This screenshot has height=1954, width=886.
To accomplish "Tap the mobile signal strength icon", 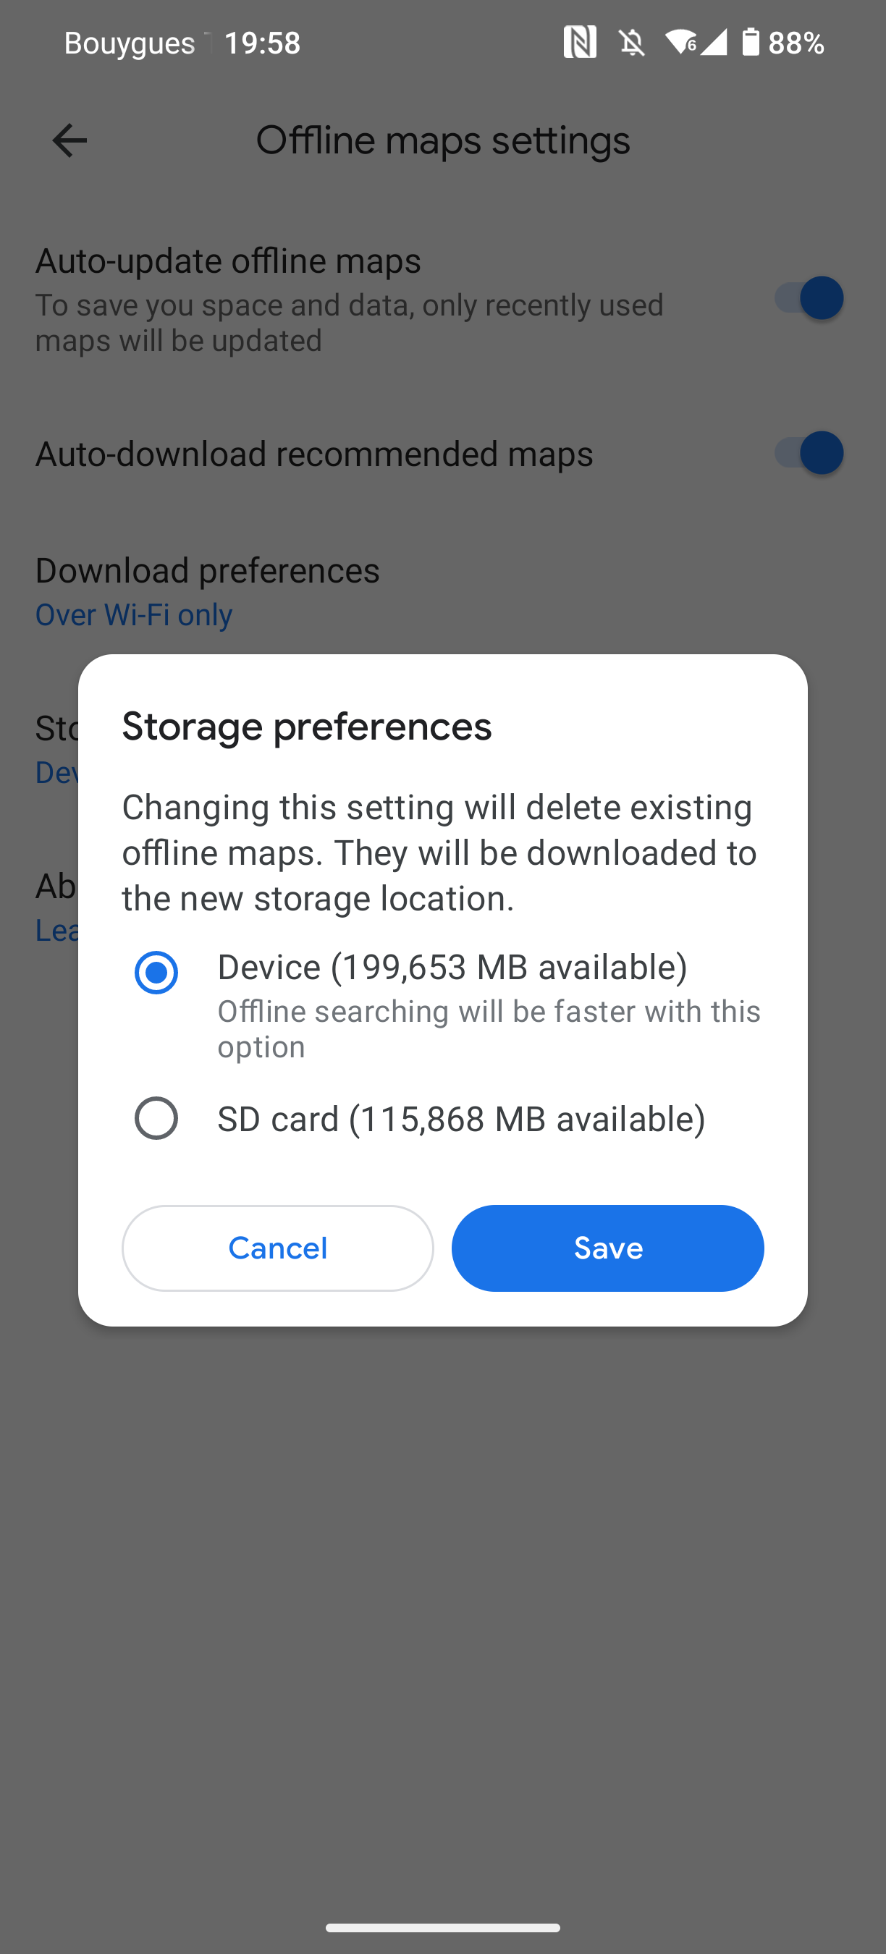I will point(714,43).
